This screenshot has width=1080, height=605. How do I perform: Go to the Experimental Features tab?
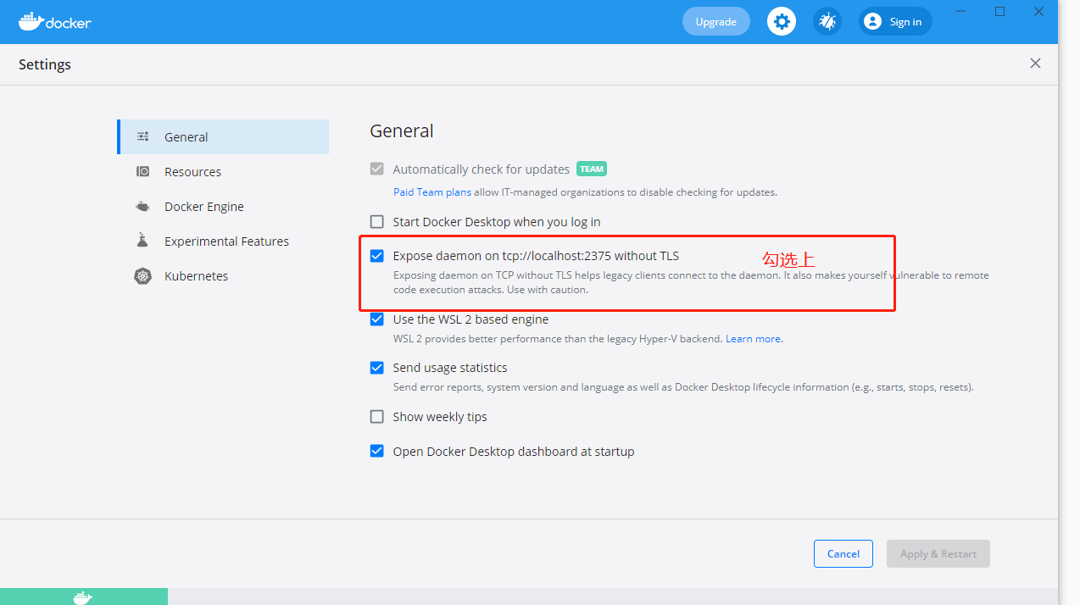click(x=223, y=241)
